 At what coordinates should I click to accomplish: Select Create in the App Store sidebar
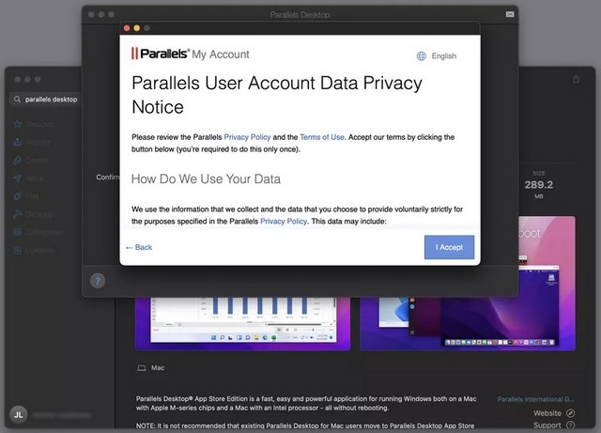pyautogui.click(x=38, y=161)
